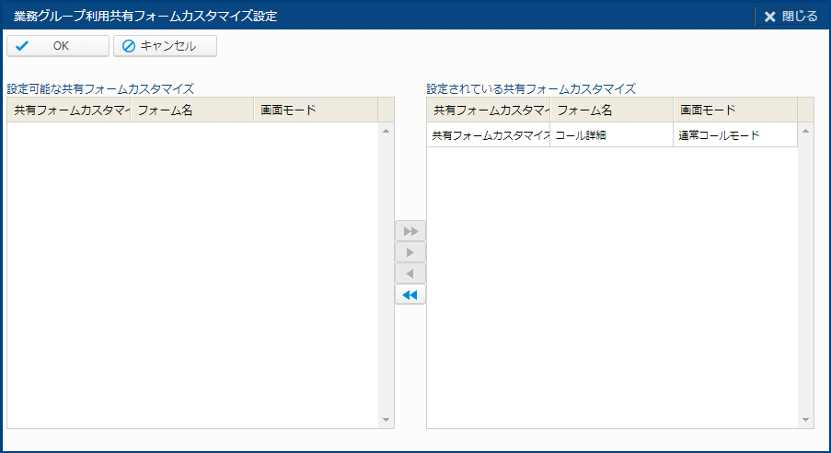Select the 通常コールモード cell

734,135
